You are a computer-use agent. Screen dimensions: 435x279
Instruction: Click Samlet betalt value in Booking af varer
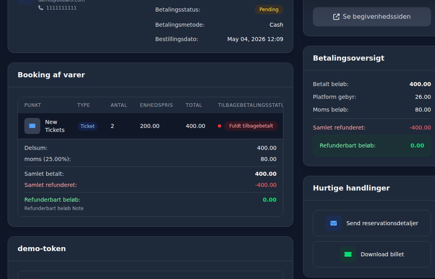(x=265, y=174)
